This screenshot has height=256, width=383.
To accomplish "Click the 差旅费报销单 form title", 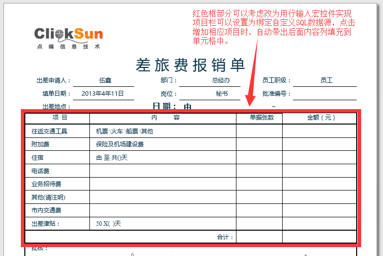I will coord(191,65).
